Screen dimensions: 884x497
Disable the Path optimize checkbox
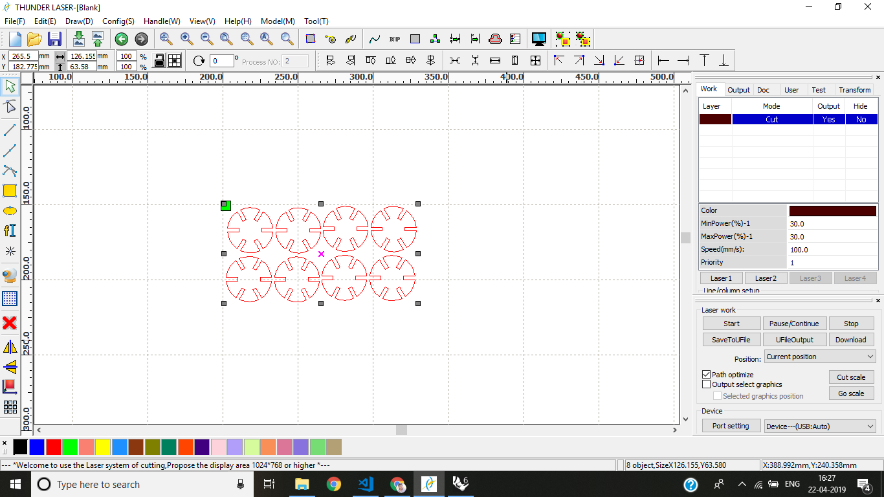click(x=707, y=375)
